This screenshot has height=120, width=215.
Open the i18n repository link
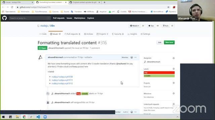tap(52, 26)
